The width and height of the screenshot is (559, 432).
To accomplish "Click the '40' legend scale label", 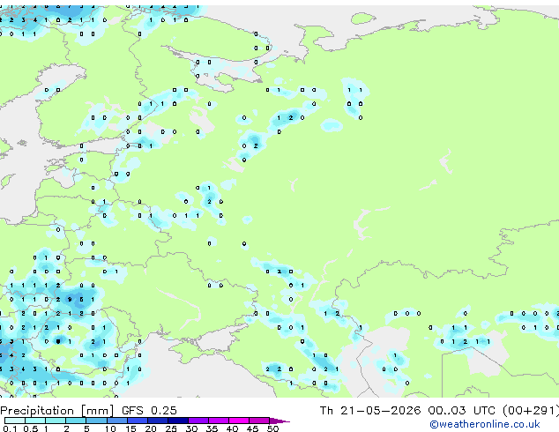I will coord(232,428).
